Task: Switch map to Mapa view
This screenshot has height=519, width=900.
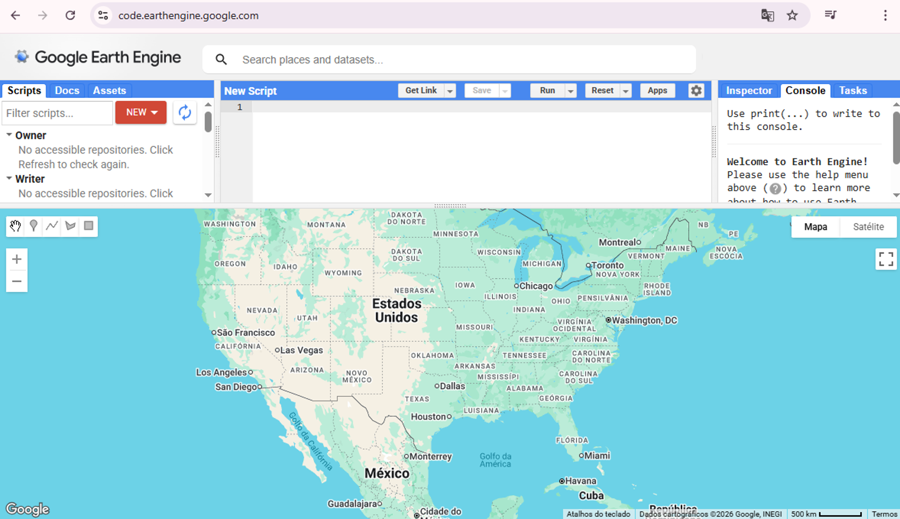Action: (x=815, y=227)
